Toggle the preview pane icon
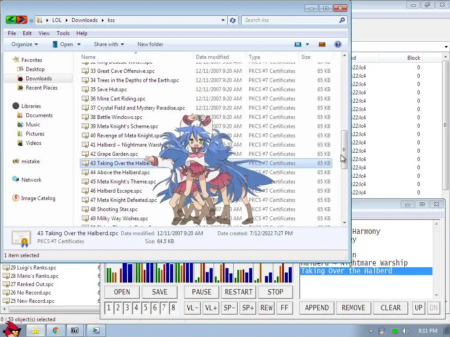The image size is (450, 337). coord(322,44)
